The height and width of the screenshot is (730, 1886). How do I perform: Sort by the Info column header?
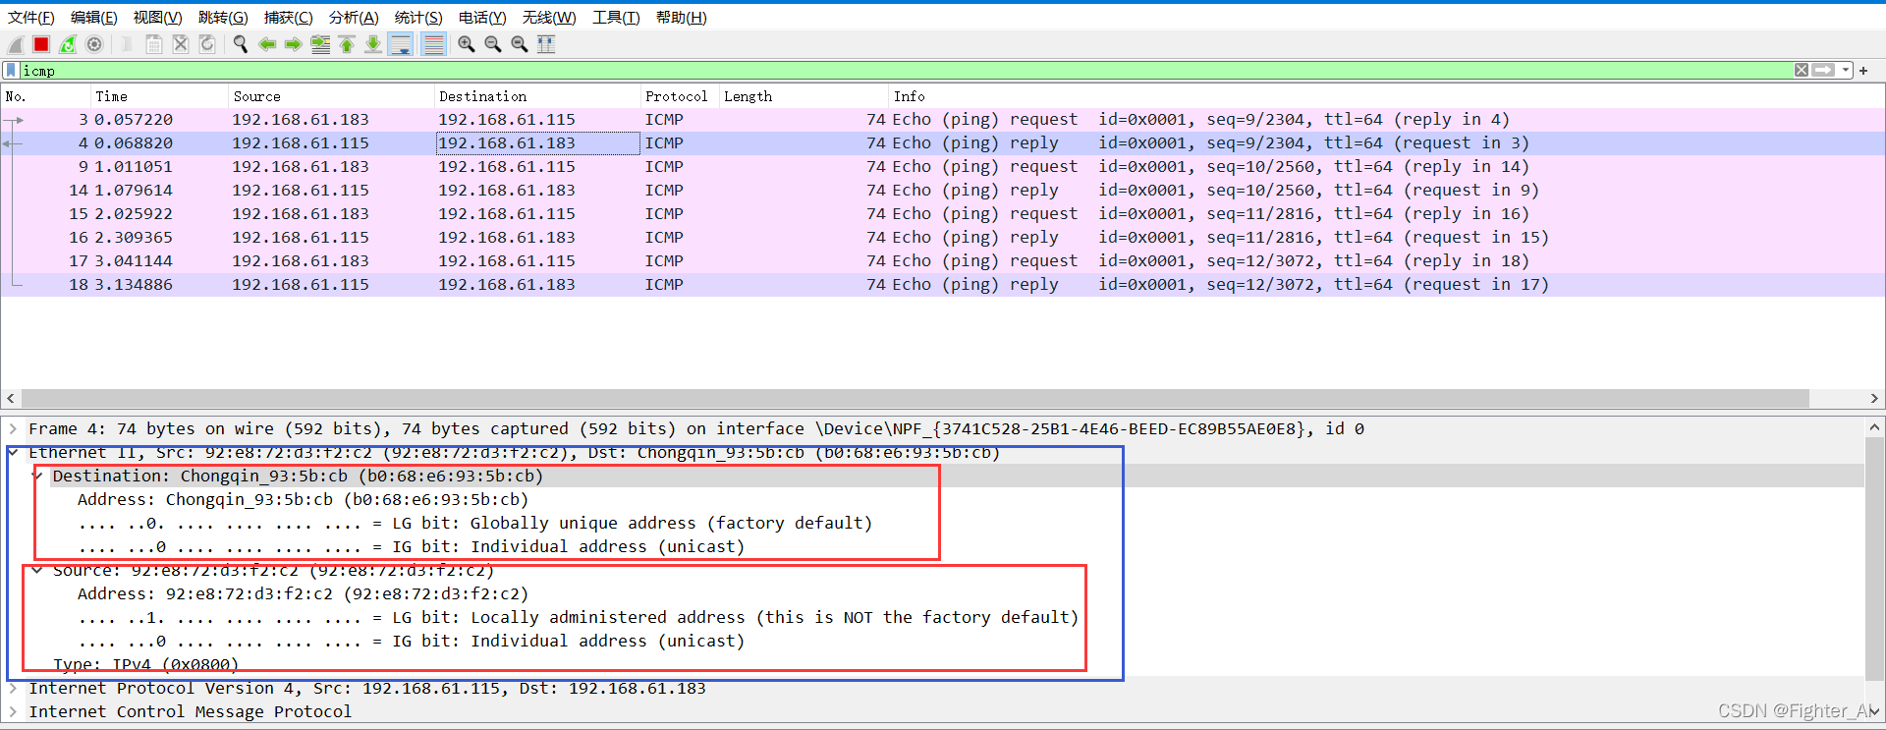pos(1385,96)
